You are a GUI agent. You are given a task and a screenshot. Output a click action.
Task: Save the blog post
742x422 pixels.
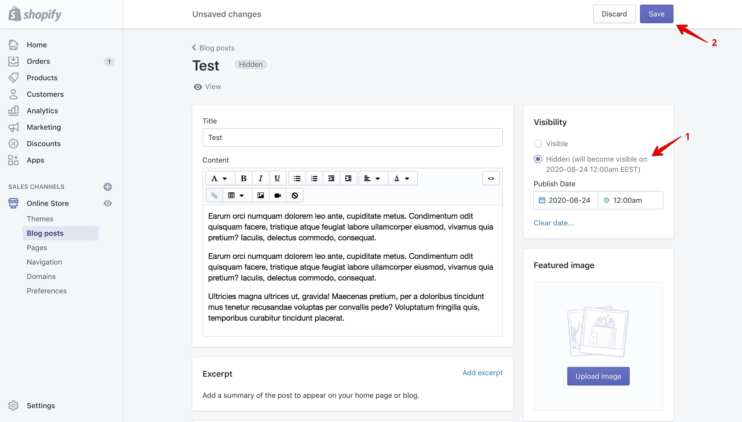pyautogui.click(x=656, y=14)
